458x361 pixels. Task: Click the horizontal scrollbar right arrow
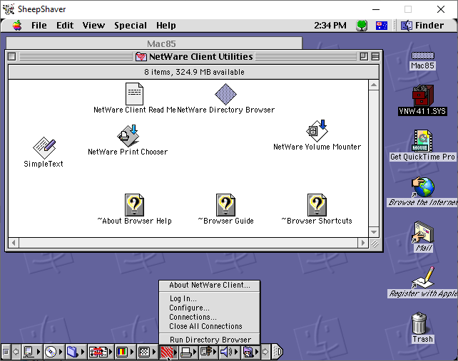pyautogui.click(x=363, y=243)
